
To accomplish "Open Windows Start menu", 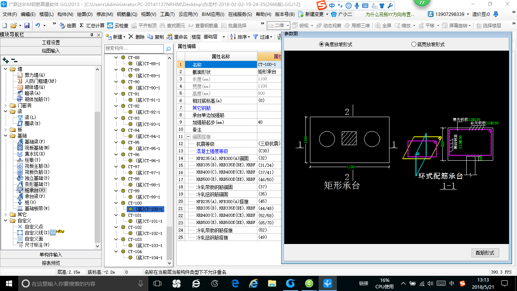I will [9, 283].
